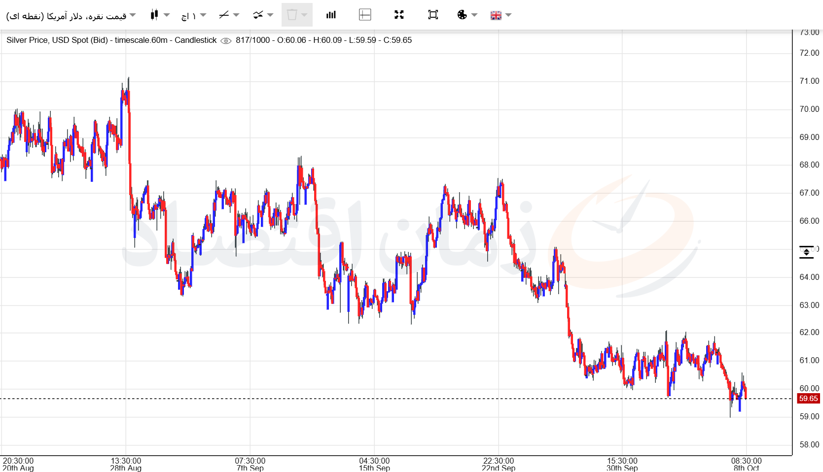Screen dimensions: 823x472
Task: Open the line drawing tools menu
Action: click(229, 15)
